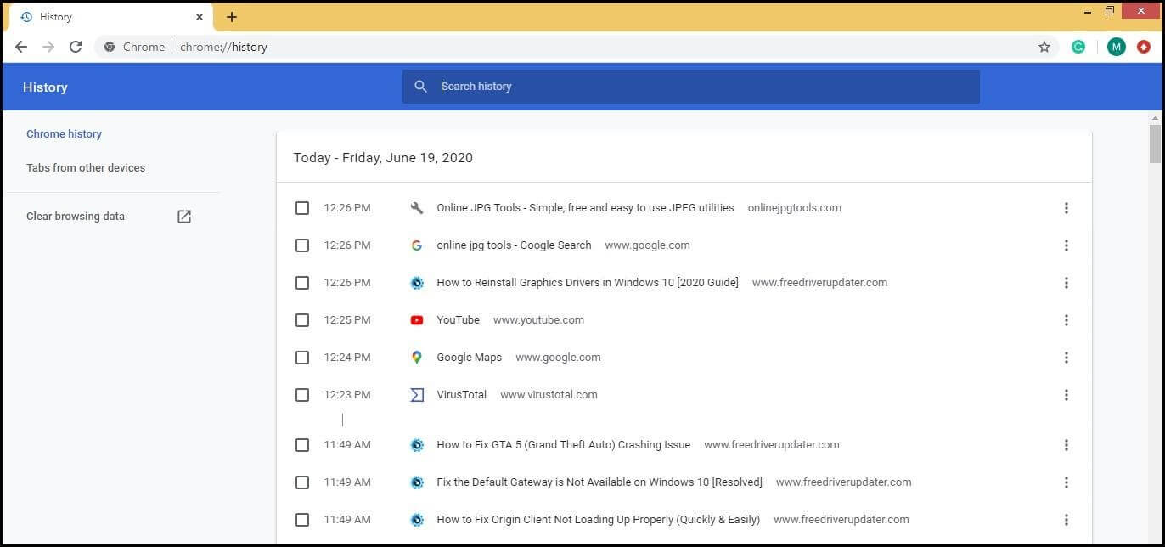Click favicon of Default Gateway entry

tap(417, 482)
